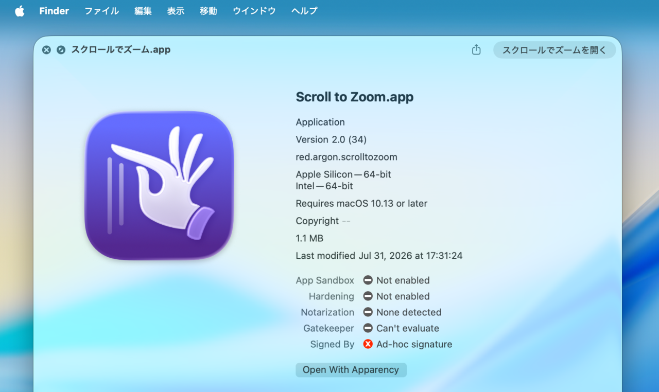Open the 移動 menu
The width and height of the screenshot is (659, 392).
tap(209, 11)
